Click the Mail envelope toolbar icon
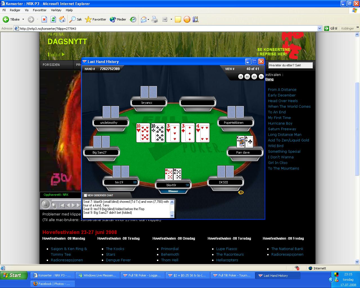The height and width of the screenshot is (288, 360). tap(144, 19)
